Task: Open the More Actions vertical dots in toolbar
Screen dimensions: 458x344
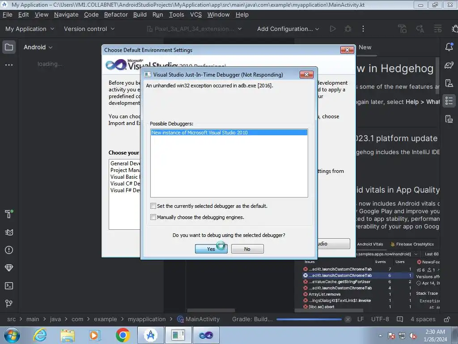Action: (363, 29)
